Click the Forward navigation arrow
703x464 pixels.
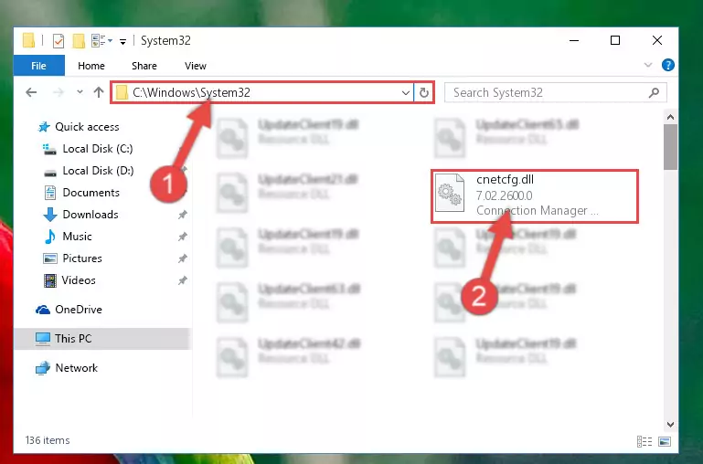[x=59, y=92]
